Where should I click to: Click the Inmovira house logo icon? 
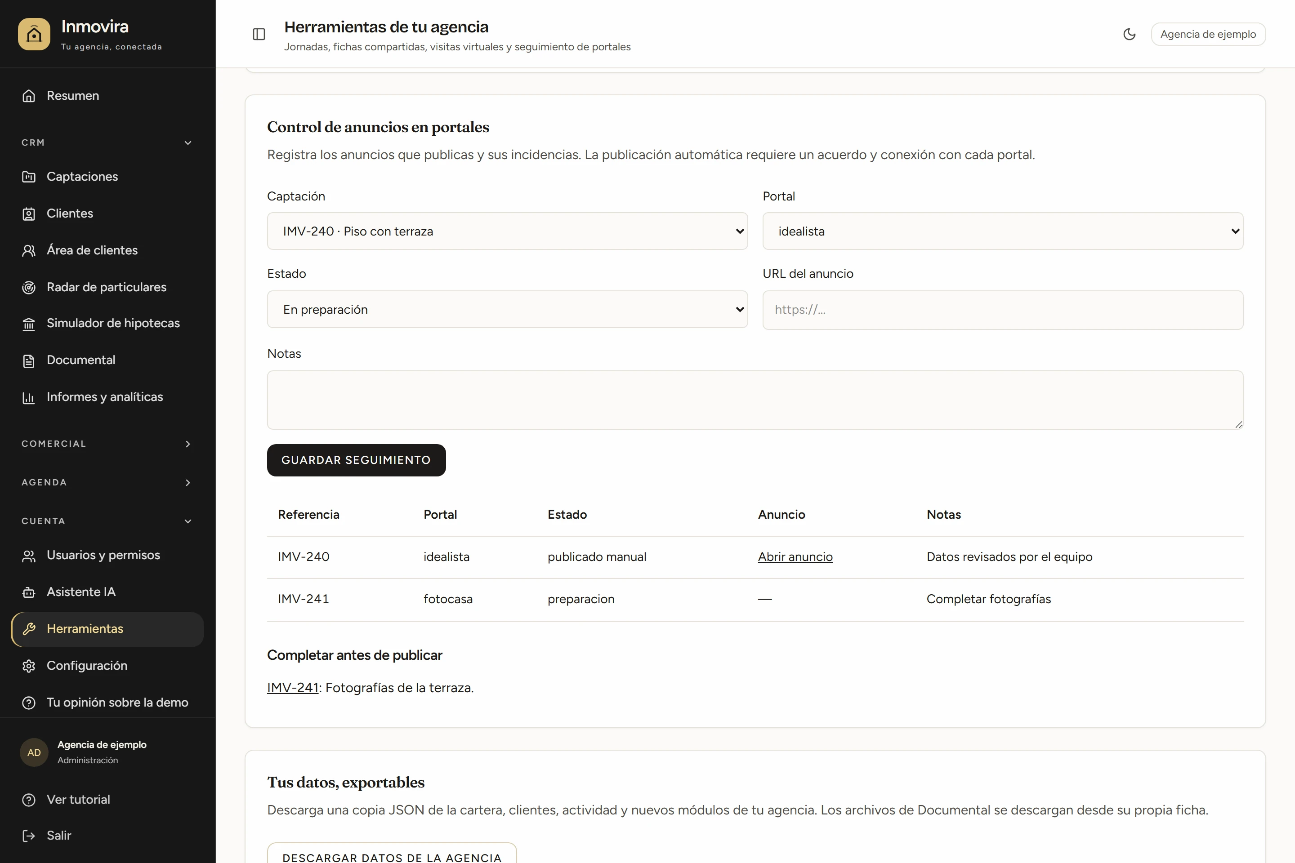34,34
